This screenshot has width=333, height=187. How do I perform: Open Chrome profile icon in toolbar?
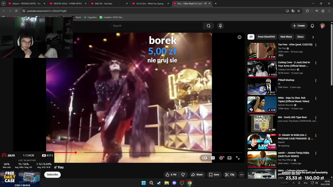(x=323, y=11)
